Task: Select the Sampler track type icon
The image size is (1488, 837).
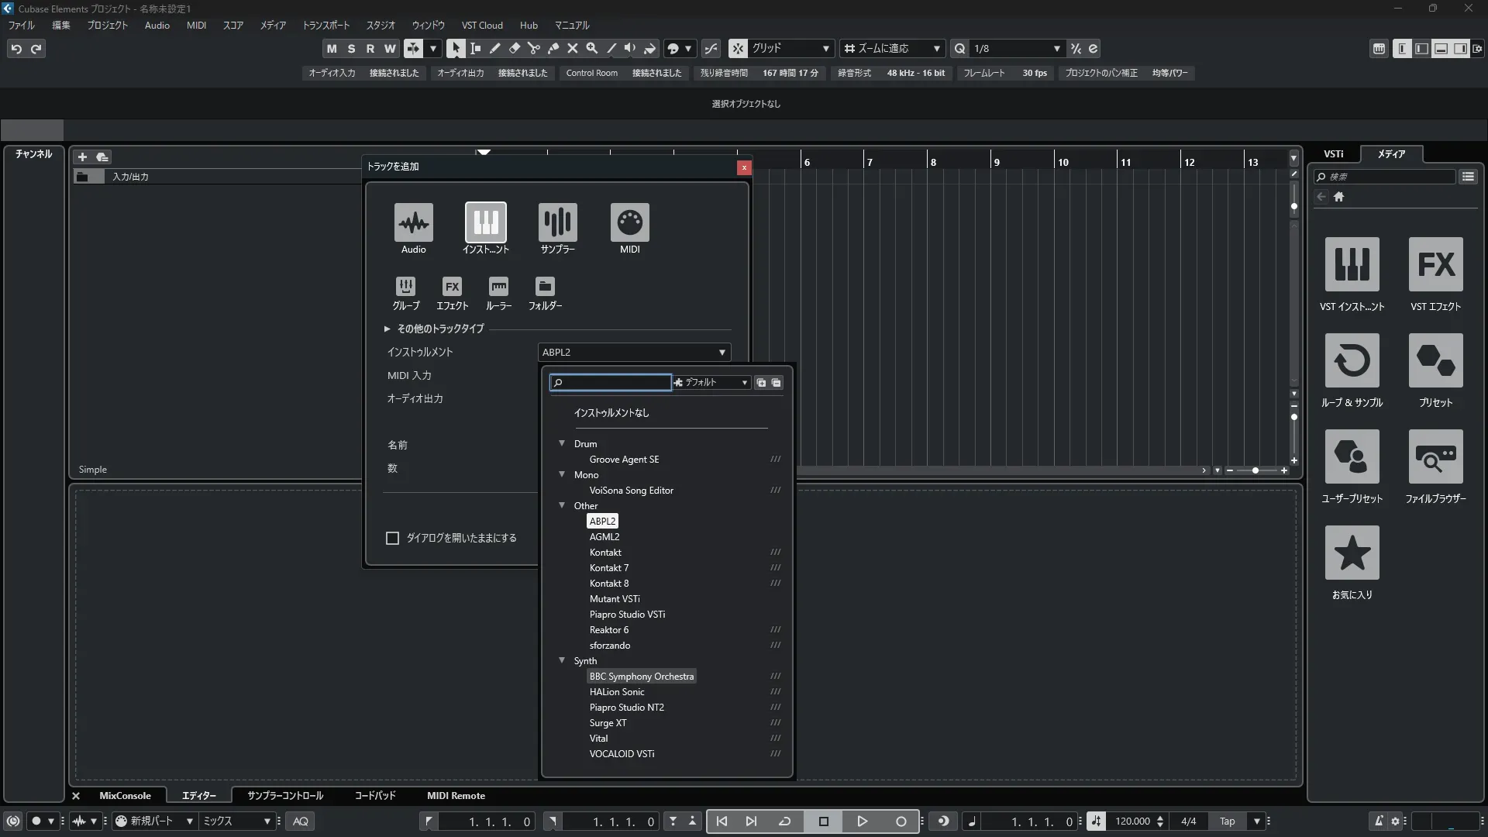Action: (x=557, y=222)
